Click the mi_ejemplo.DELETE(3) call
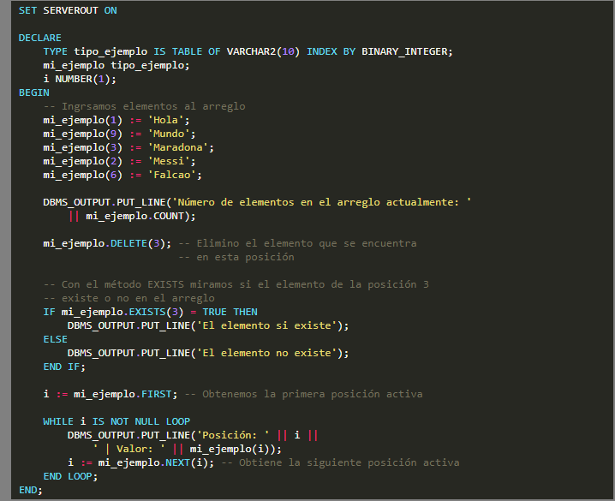615x501 pixels. pos(107,243)
